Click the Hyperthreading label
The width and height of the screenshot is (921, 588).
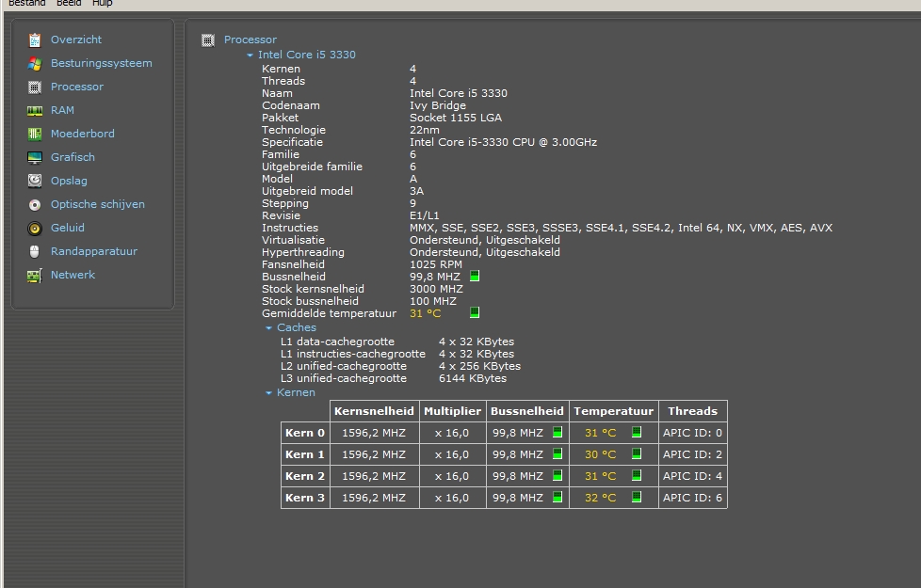[303, 252]
